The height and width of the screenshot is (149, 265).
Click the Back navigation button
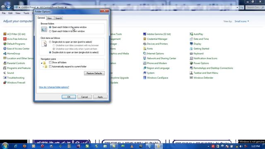3,7
